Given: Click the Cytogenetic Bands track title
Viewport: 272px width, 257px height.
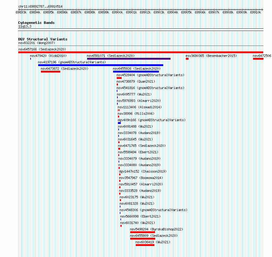Looking at the screenshot, I should click(x=36, y=23).
